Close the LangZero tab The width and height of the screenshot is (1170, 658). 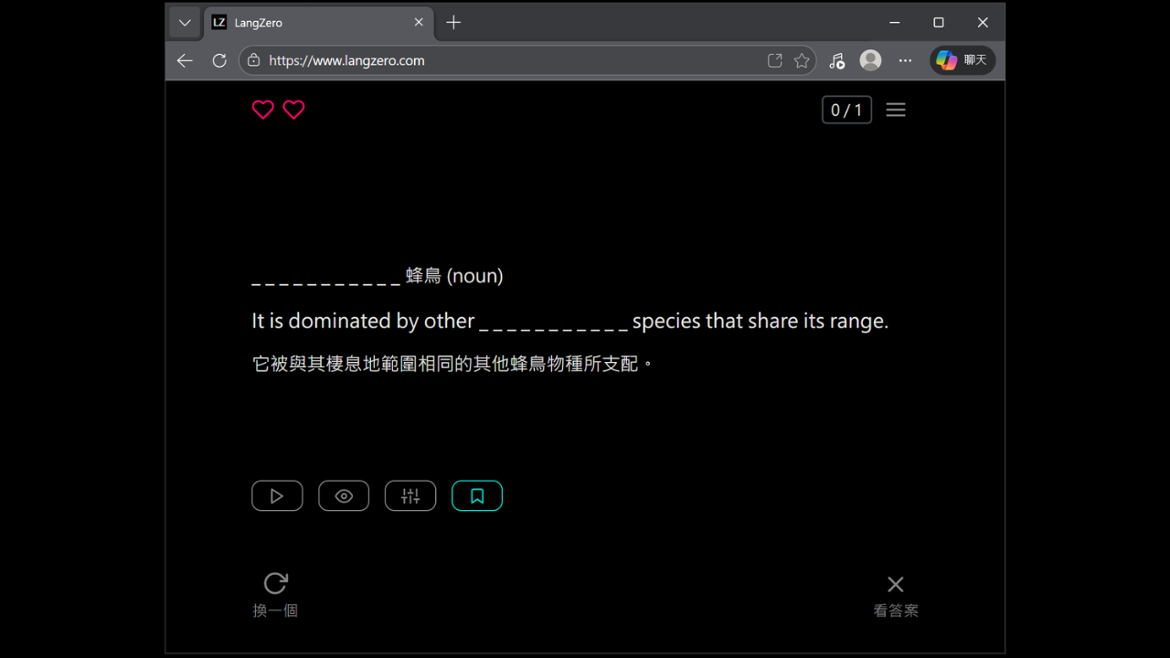tap(419, 23)
